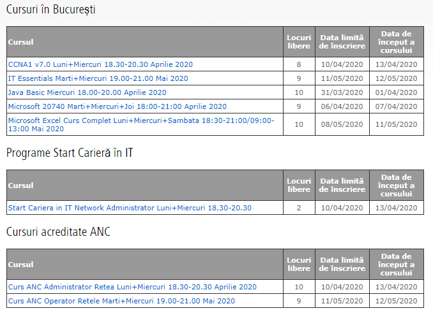Click Data limită de înscriere header in ANC table
This screenshot has height=313, width=433.
pos(342,264)
